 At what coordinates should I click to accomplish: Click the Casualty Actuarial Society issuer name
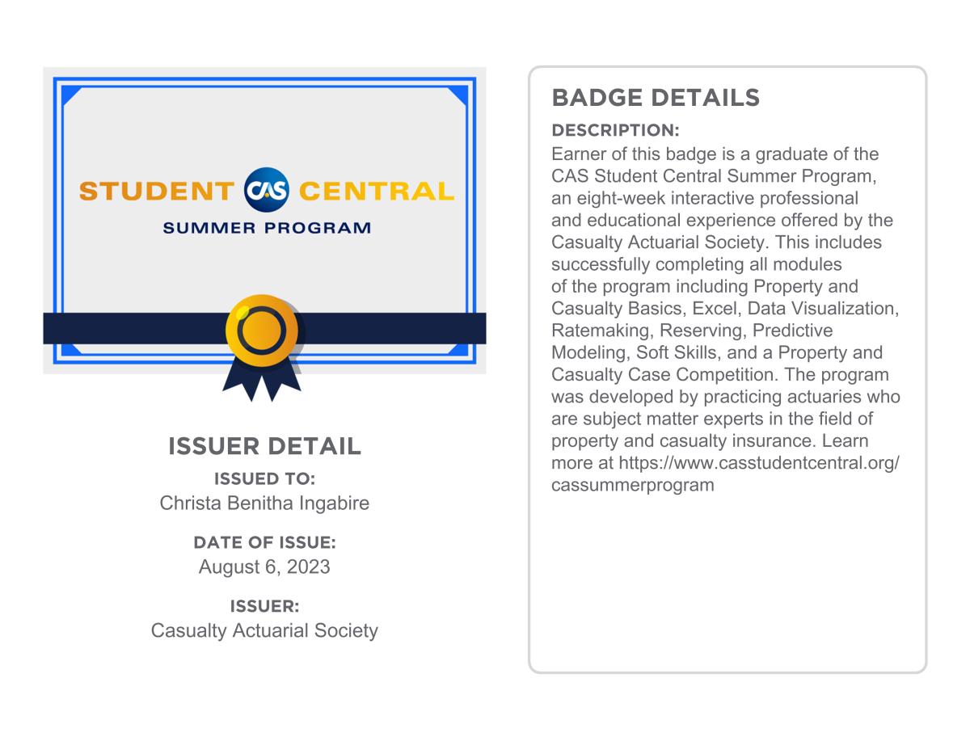[x=264, y=630]
